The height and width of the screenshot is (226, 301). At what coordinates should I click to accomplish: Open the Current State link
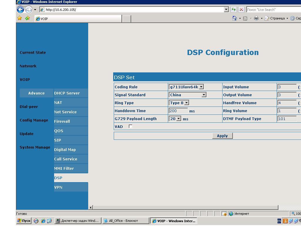pos(33,52)
